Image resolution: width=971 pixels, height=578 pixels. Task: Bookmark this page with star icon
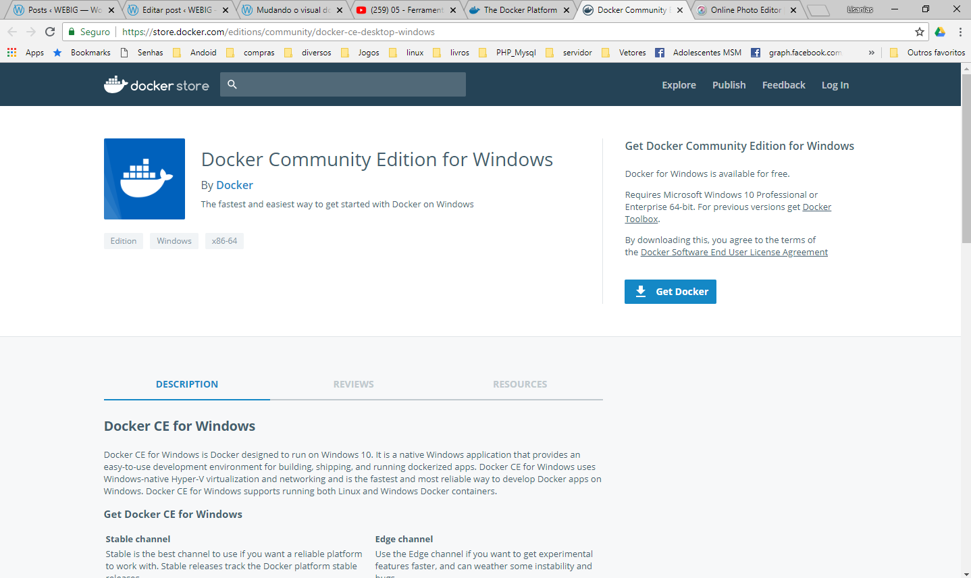click(x=920, y=32)
